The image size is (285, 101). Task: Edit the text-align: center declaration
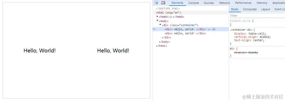coord(249,40)
